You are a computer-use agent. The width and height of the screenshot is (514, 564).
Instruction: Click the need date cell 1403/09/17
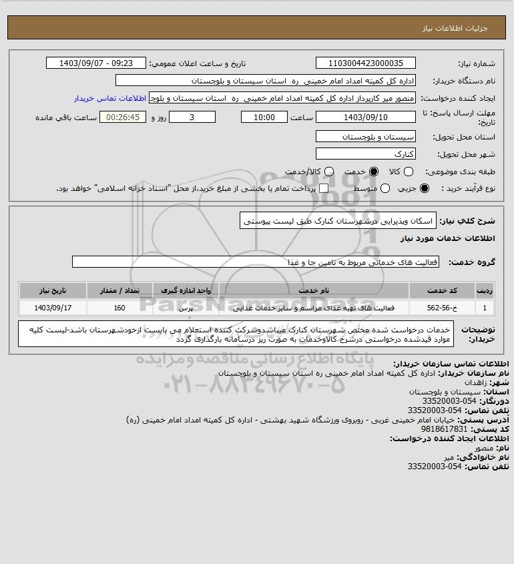click(53, 308)
